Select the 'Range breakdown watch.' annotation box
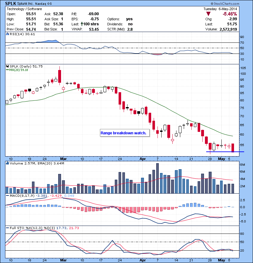 (125, 133)
